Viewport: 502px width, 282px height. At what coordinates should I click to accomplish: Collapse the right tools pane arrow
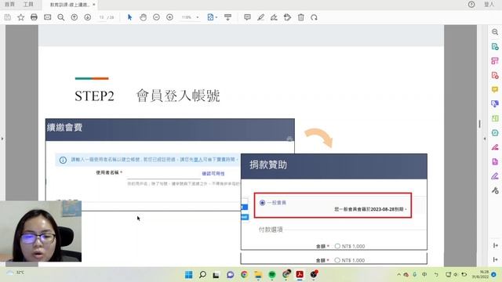pyautogui.click(x=485, y=139)
